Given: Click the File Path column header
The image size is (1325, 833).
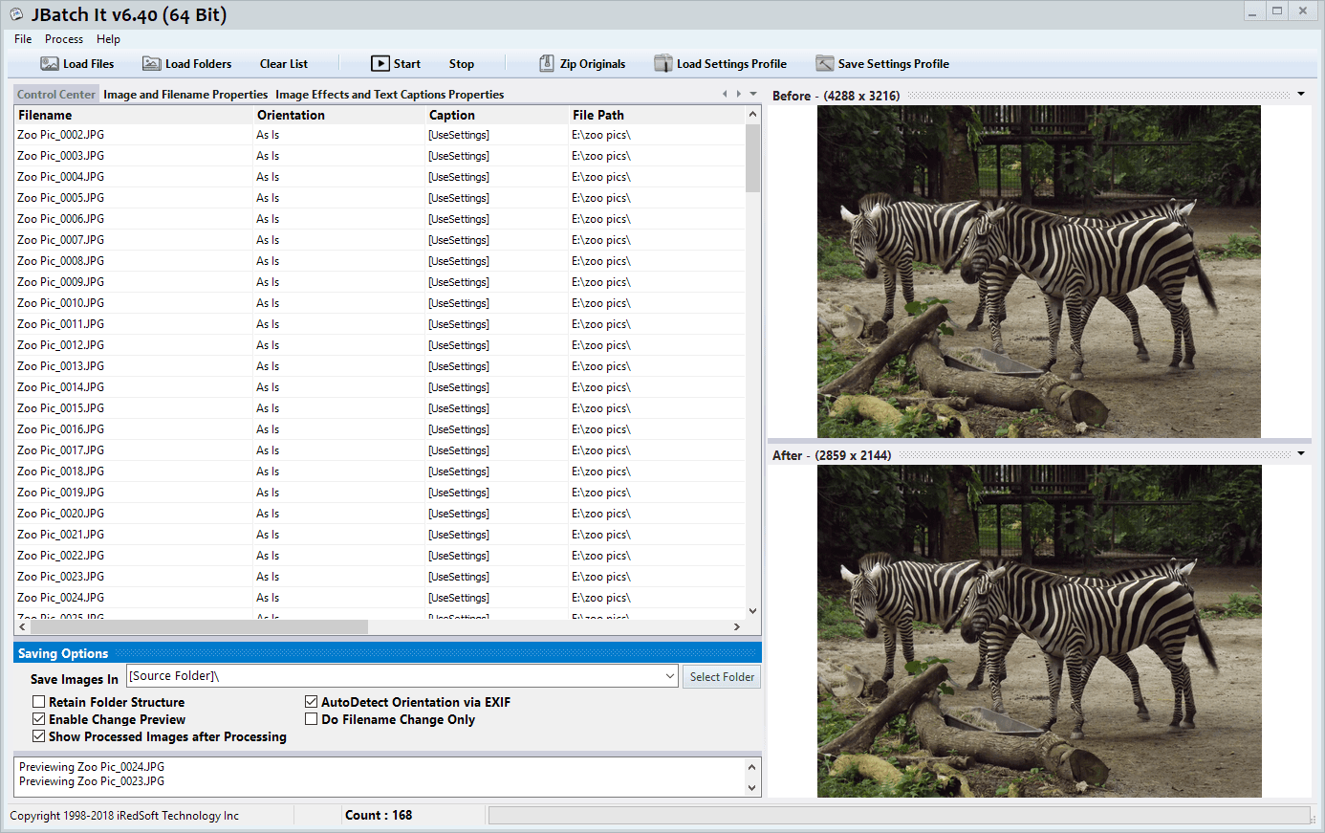Looking at the screenshot, I should click(x=657, y=115).
